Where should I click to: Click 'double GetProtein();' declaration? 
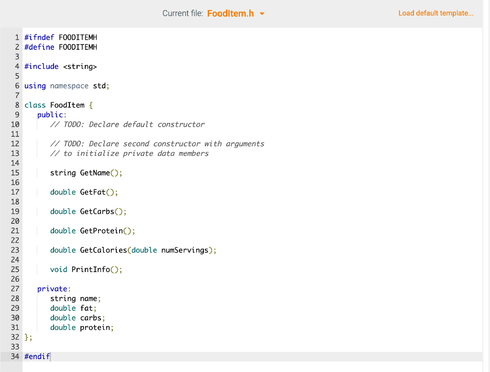92,231
